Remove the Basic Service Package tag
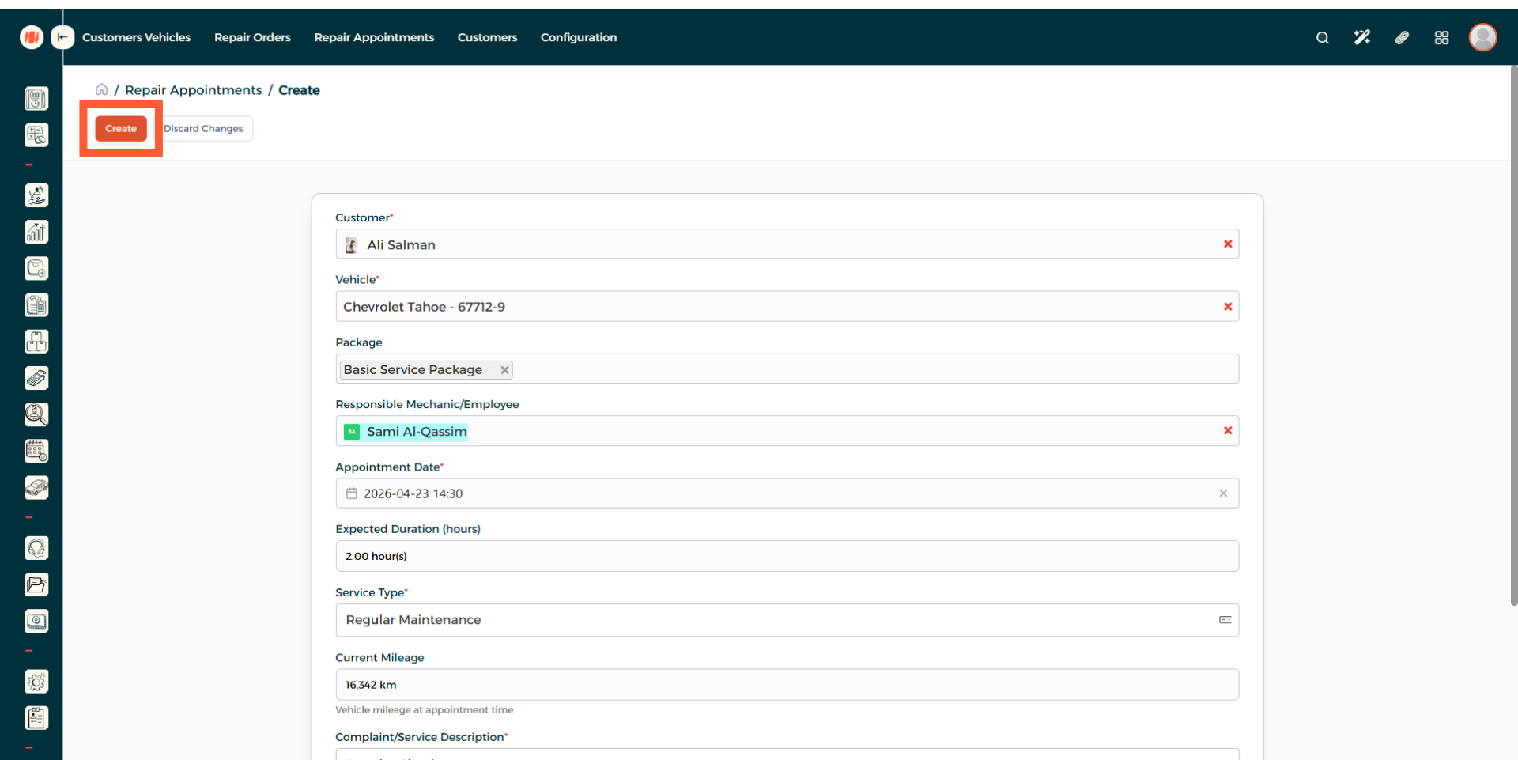 504,370
